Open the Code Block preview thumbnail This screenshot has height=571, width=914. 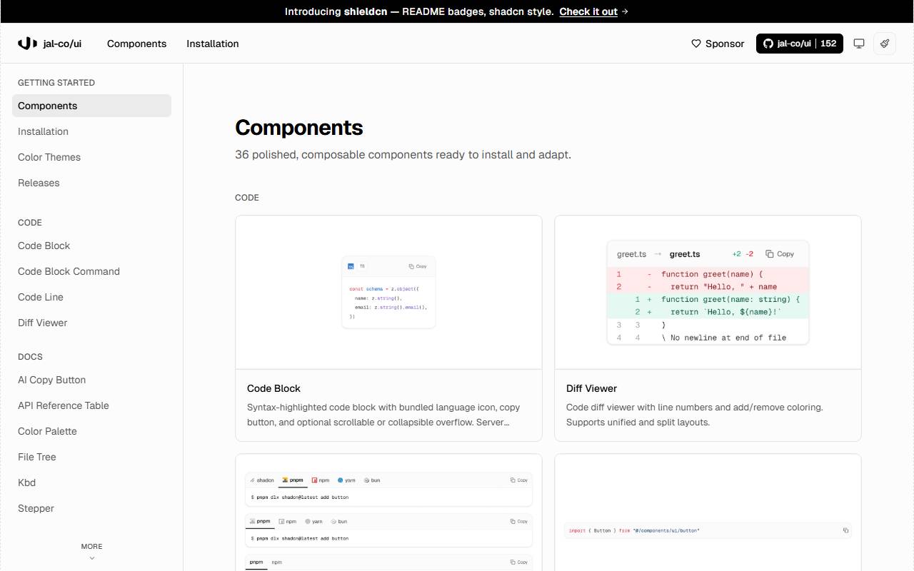tap(388, 292)
